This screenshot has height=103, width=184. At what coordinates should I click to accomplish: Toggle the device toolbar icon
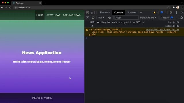click(93, 13)
